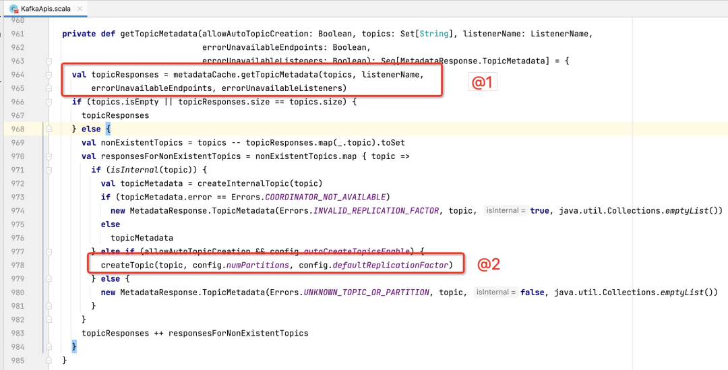The width and height of the screenshot is (728, 370).
Task: Click the ListenerName type on line 961
Action: [x=559, y=34]
